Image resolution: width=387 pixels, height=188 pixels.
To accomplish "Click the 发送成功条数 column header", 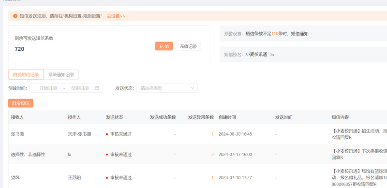I will [x=163, y=117].
